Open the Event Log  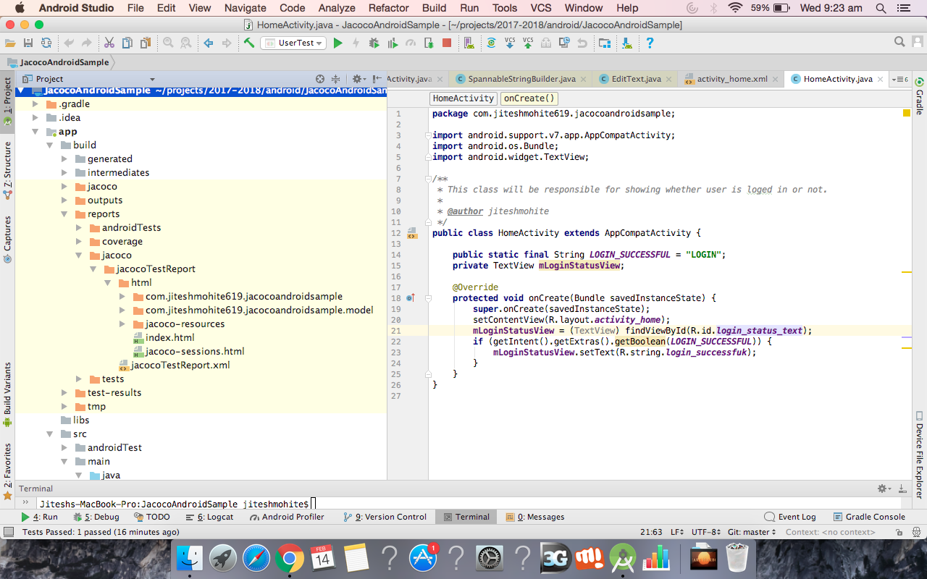[x=790, y=517]
